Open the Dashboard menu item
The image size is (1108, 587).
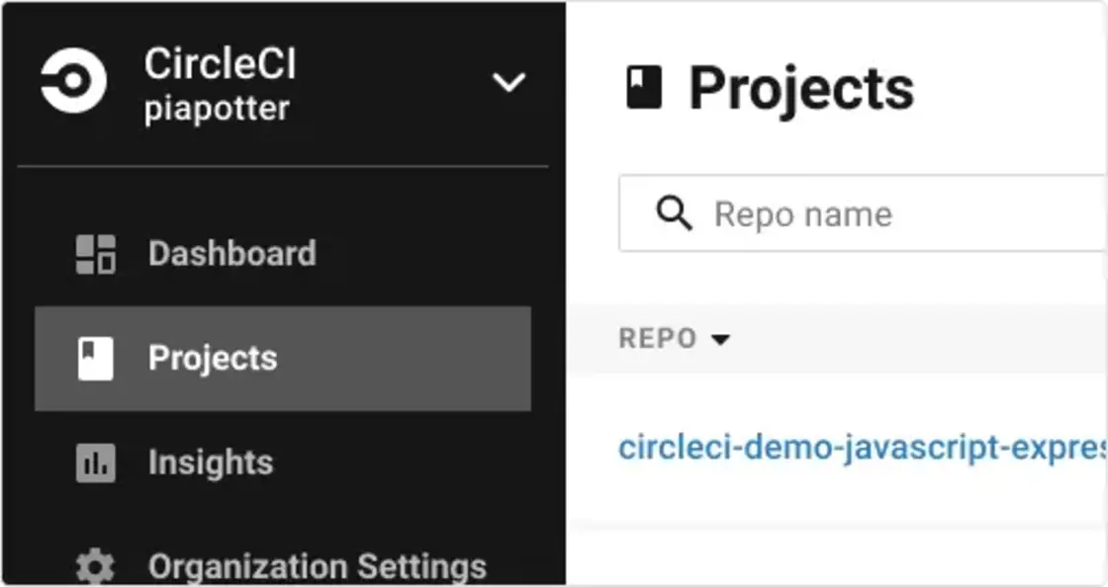click(231, 254)
